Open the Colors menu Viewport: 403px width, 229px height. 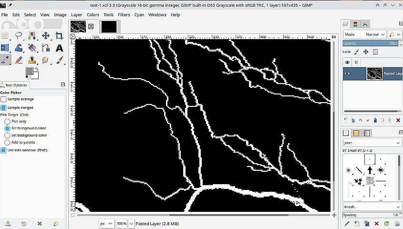click(x=93, y=15)
